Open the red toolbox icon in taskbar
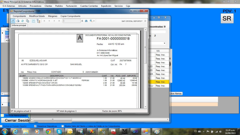 click(113, 132)
